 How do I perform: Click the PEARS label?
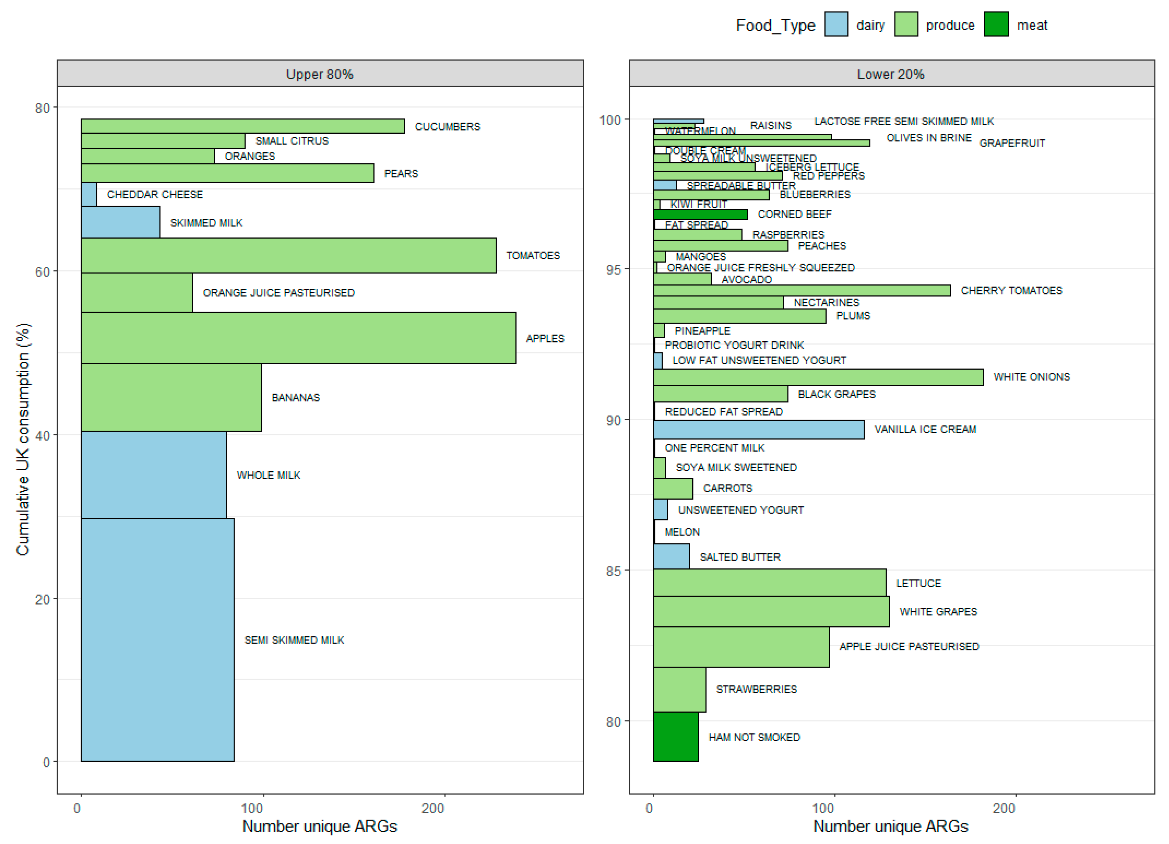click(x=401, y=174)
